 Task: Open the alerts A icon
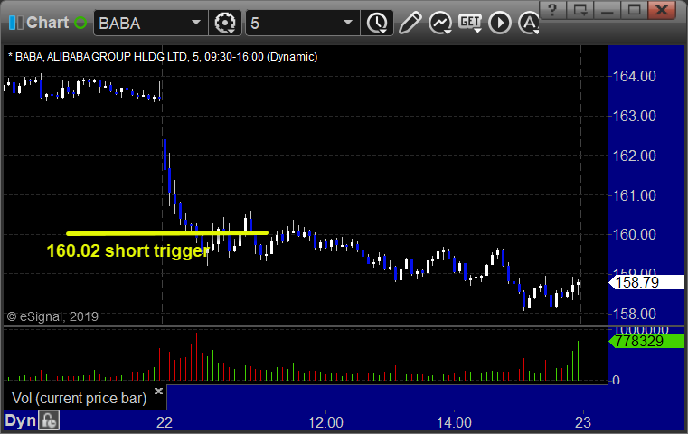pyautogui.click(x=529, y=23)
